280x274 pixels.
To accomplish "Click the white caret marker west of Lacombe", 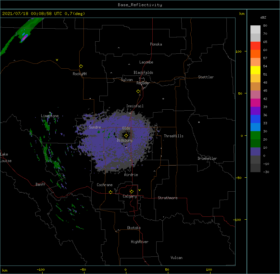I will point(129,64).
